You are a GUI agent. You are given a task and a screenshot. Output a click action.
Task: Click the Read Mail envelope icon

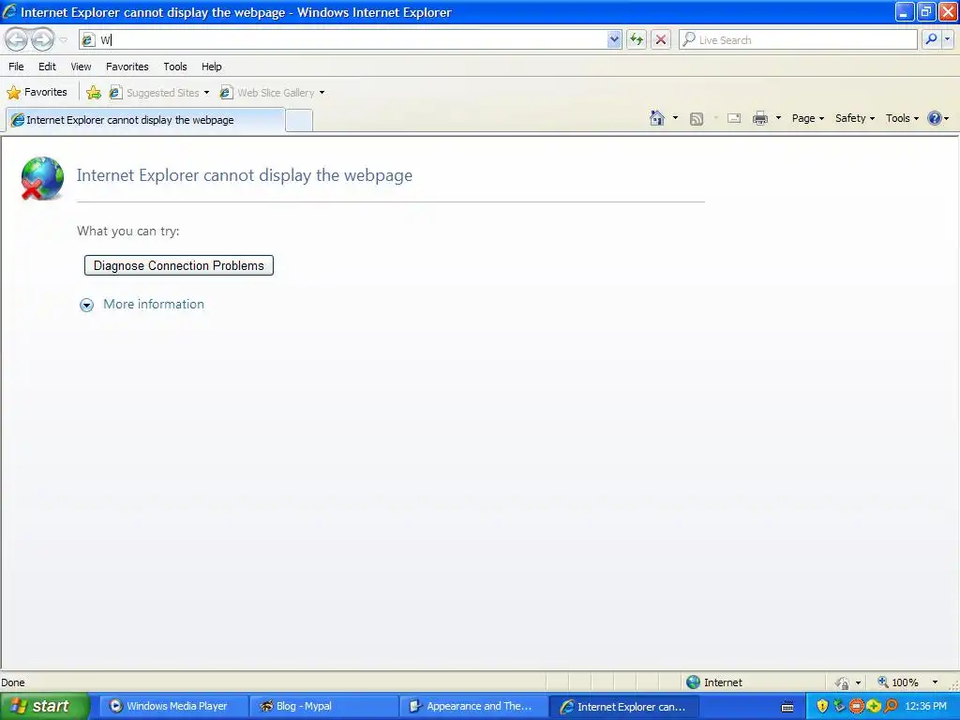click(x=734, y=118)
